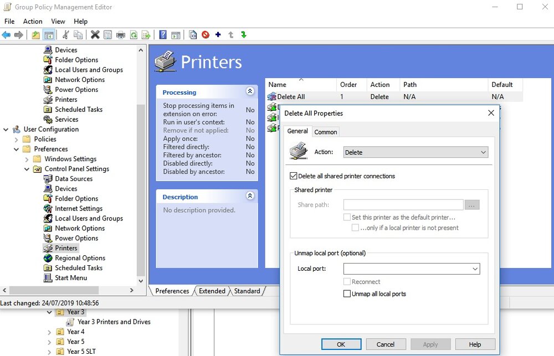
Task: Click the Copy toolbar icon
Action: point(78,35)
